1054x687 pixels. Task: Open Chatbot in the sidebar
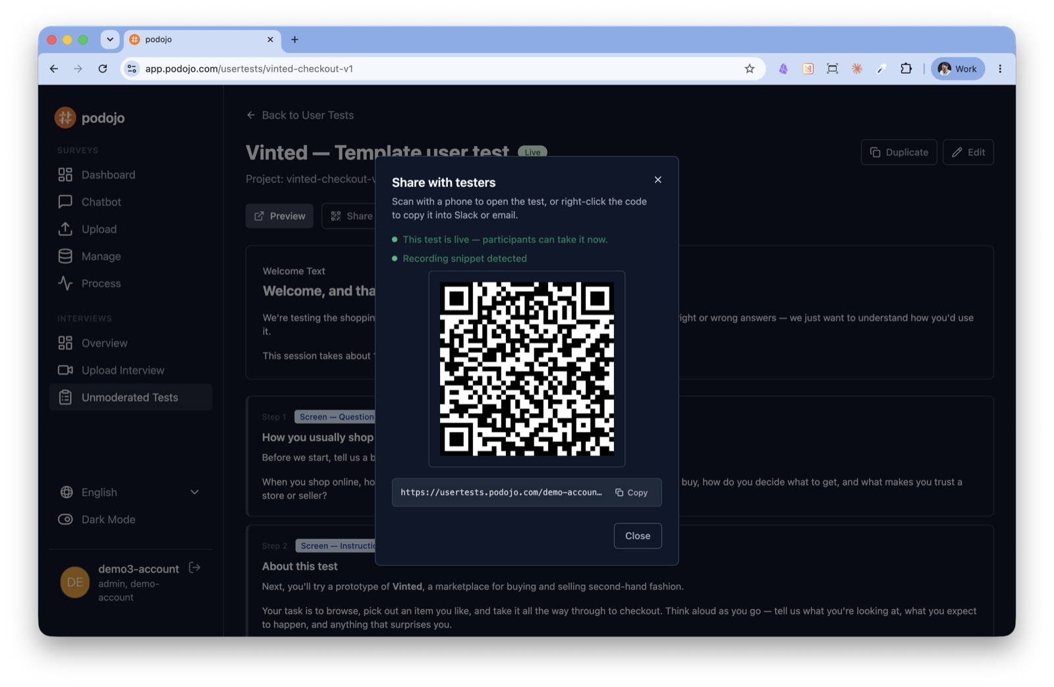[130, 202]
